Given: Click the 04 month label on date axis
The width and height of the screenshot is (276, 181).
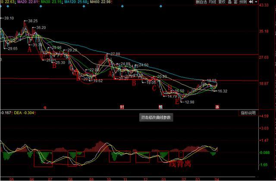Looking at the screenshot, I should point(217,179).
